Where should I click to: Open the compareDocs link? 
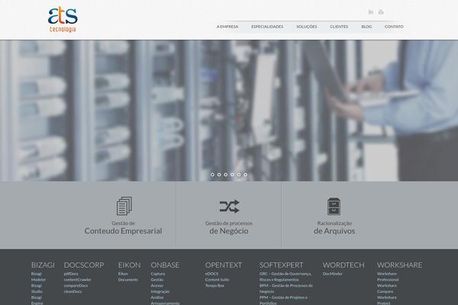pyautogui.click(x=76, y=285)
